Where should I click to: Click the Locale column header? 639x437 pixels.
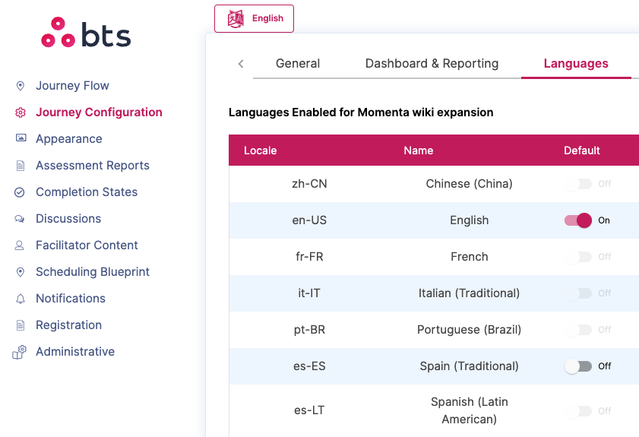point(261,150)
